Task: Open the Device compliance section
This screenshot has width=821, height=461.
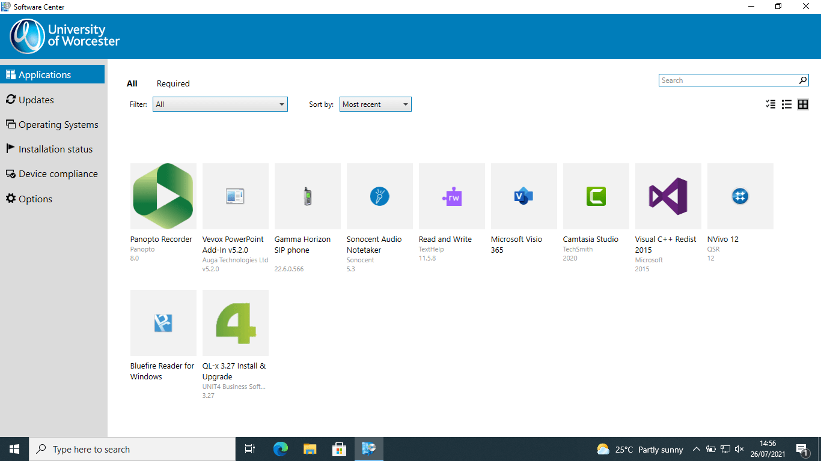Action: pos(52,173)
